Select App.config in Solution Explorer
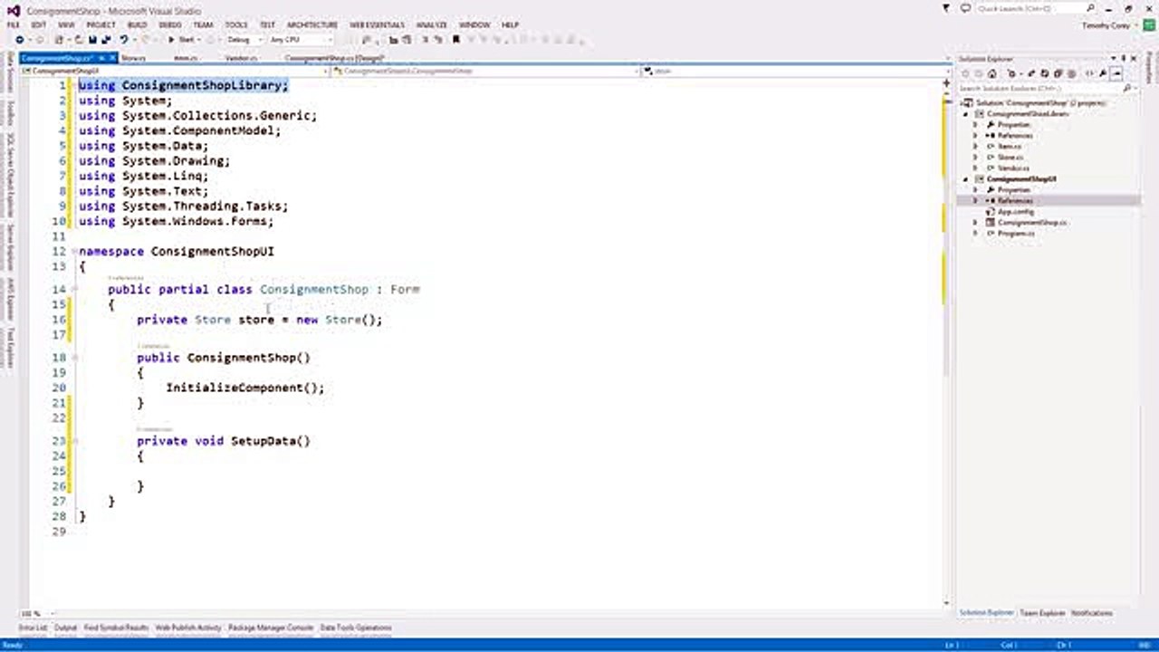 (1015, 212)
